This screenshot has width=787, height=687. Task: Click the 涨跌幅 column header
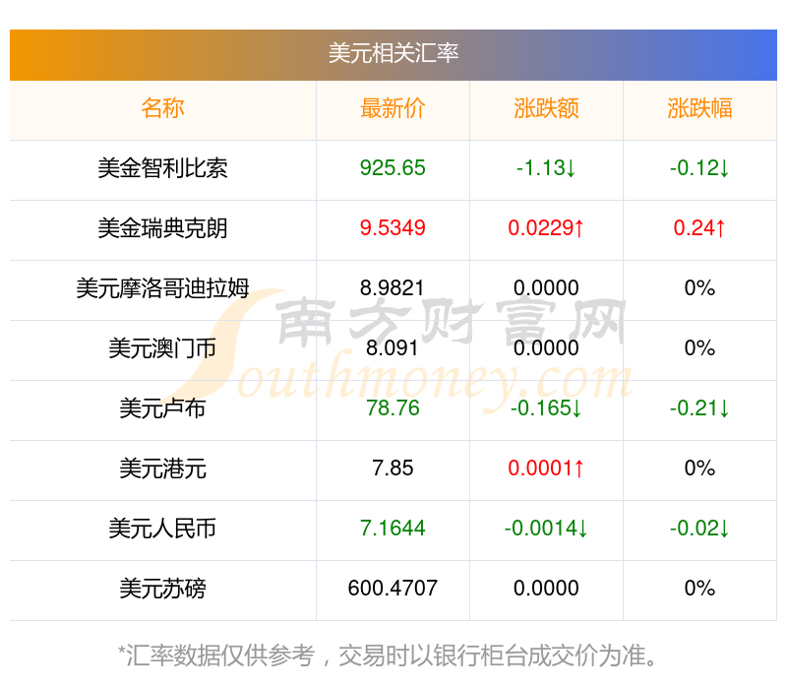699,108
